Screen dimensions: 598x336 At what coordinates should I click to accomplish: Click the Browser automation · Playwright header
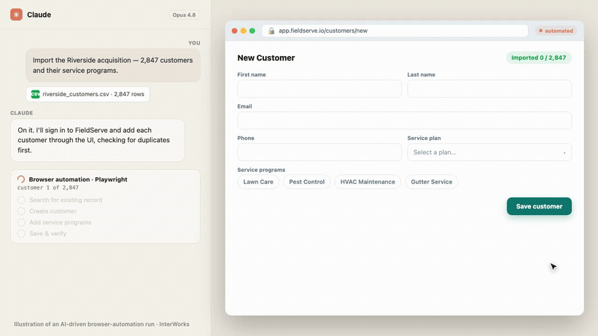[78, 179]
